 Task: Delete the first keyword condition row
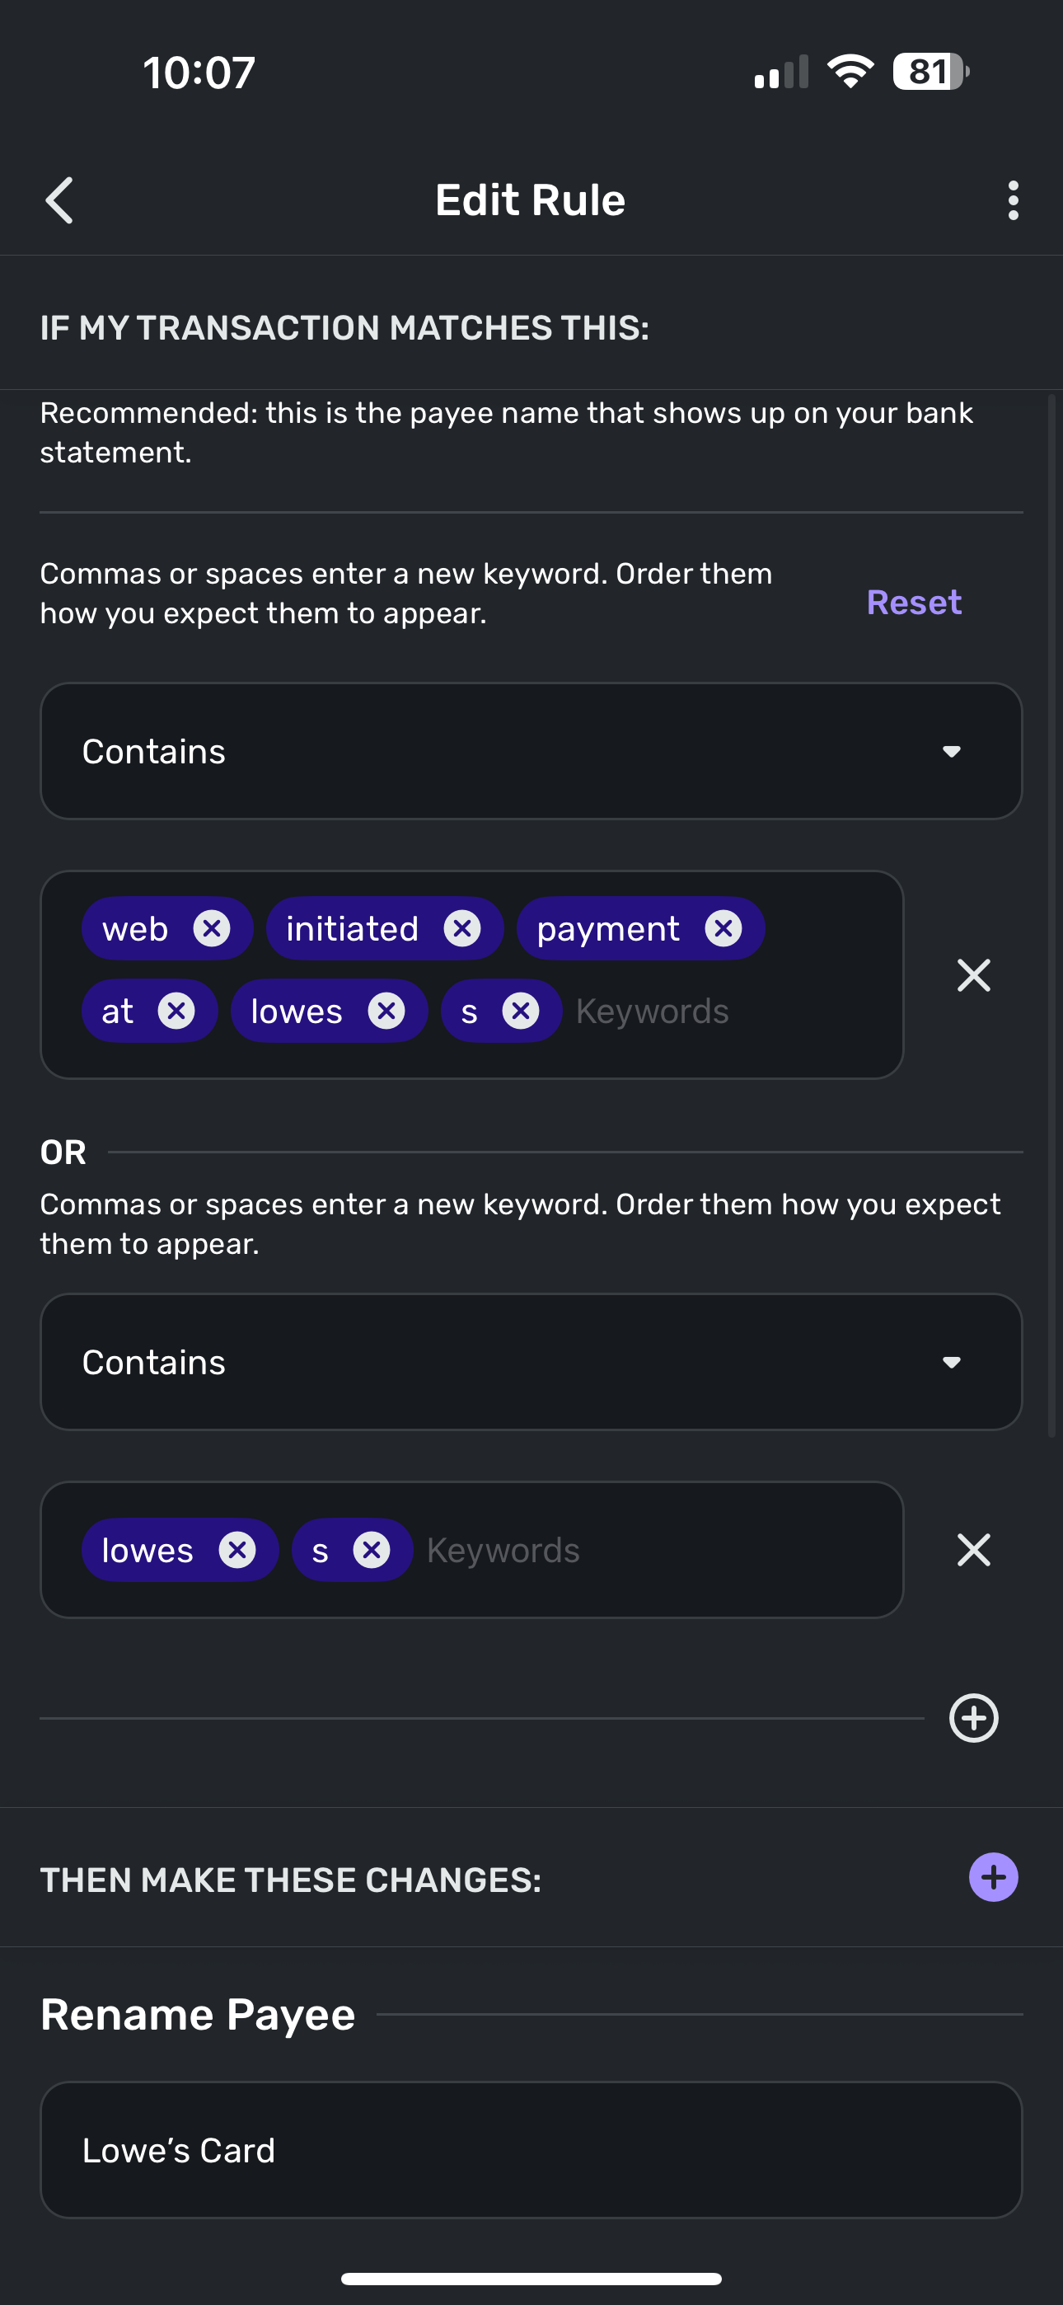coord(973,975)
